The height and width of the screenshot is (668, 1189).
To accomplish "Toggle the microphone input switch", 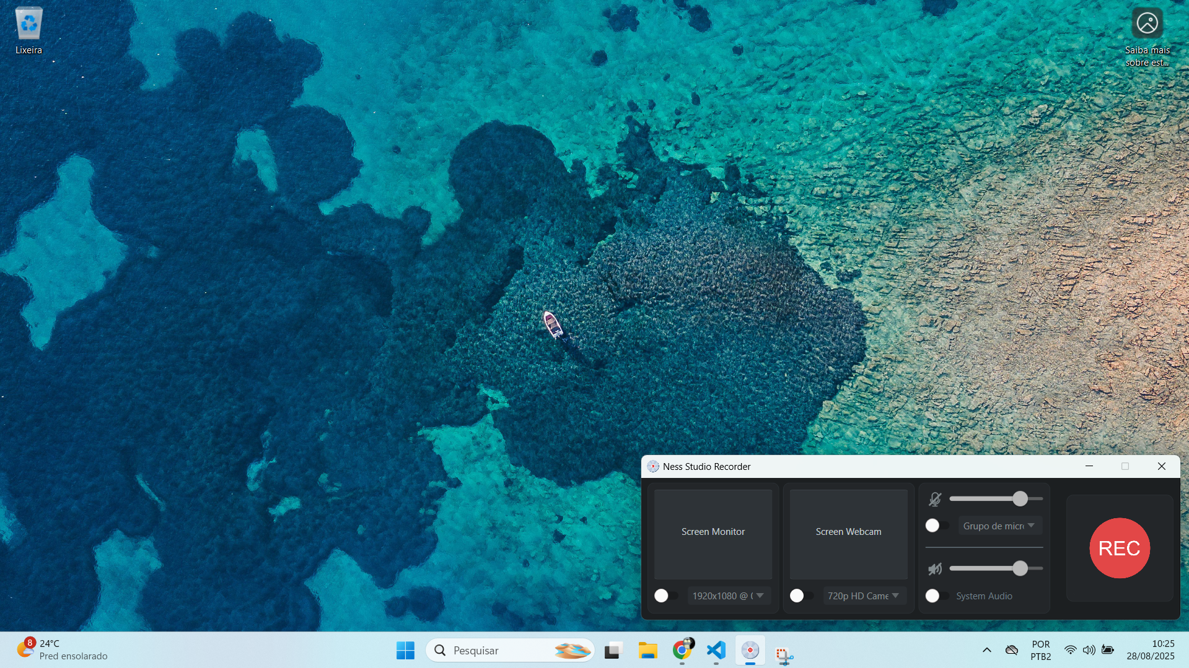I will 936,526.
